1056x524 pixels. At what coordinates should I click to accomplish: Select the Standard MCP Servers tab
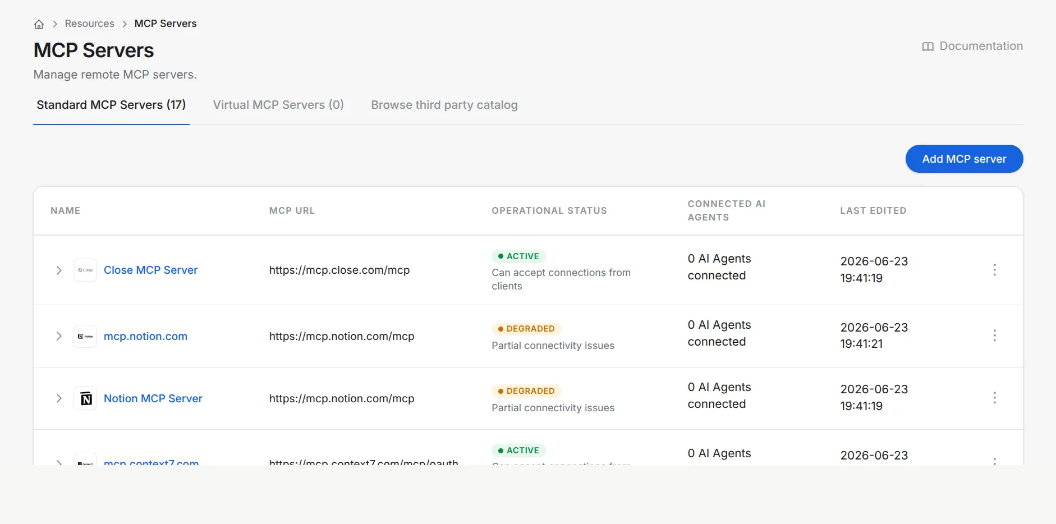111,105
